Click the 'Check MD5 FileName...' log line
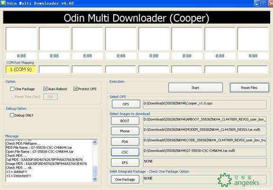Viewport: 273px width, 190px height. [x=23, y=144]
